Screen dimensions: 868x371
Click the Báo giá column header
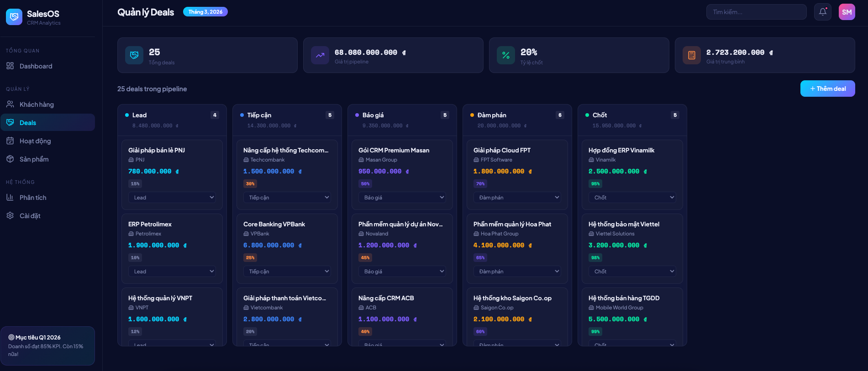pos(402,120)
